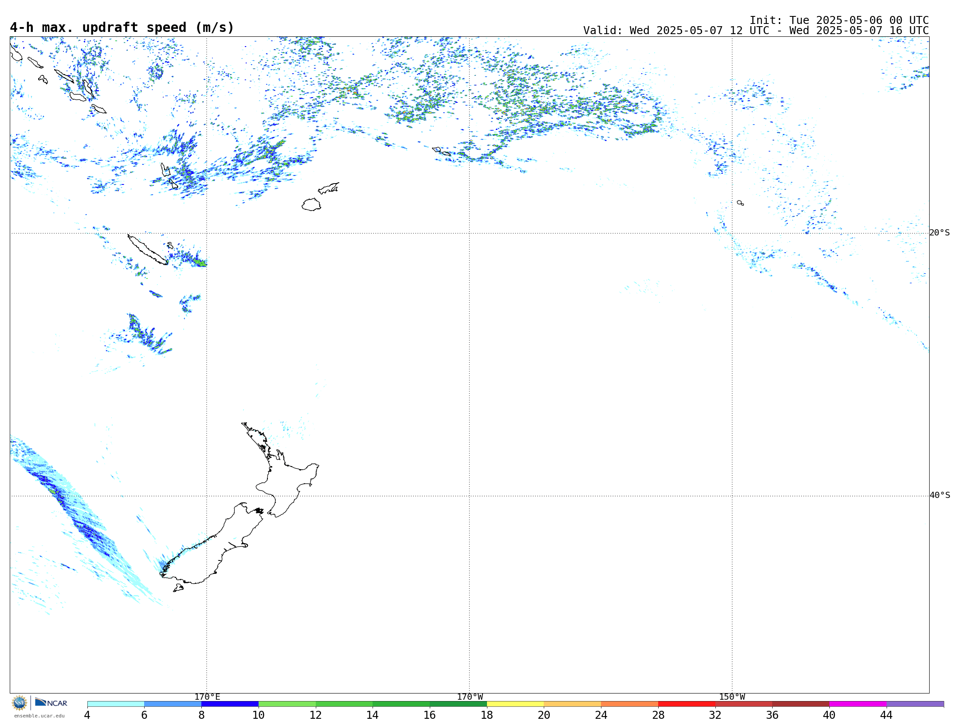Pick the dark green 16–18 colorbar segment
958x721 pixels.
click(x=459, y=704)
